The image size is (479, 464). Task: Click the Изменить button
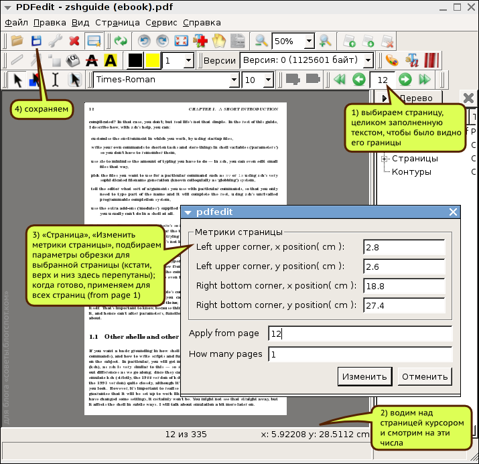364,377
